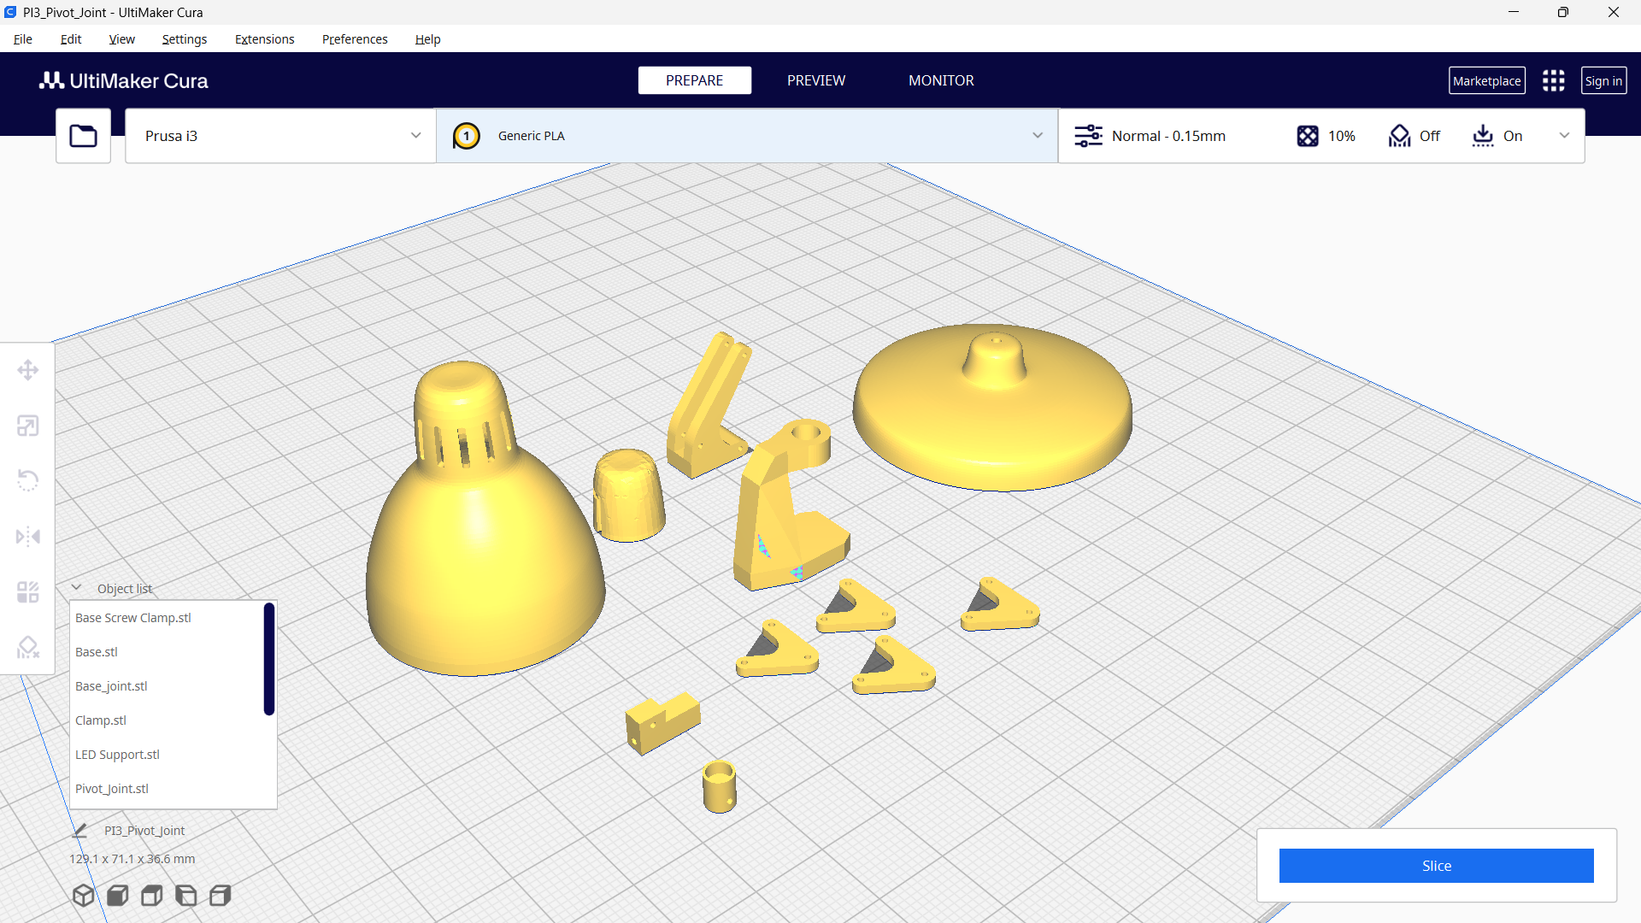The height and width of the screenshot is (923, 1641).
Task: Select the Support Blocker tool
Action: click(x=27, y=648)
